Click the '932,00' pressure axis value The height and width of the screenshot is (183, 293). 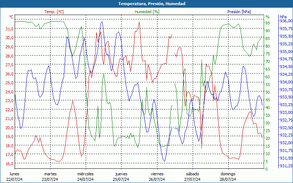click(286, 143)
